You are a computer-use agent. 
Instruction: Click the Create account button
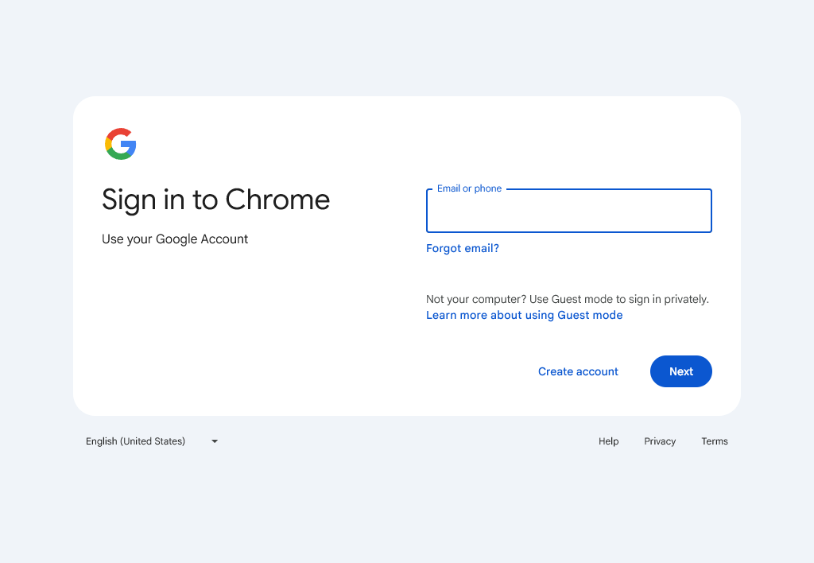578,371
